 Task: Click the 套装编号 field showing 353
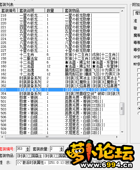[x=21, y=149]
